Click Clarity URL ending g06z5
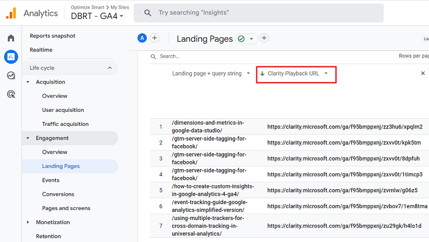The width and height of the screenshot is (429, 242). tap(342, 190)
